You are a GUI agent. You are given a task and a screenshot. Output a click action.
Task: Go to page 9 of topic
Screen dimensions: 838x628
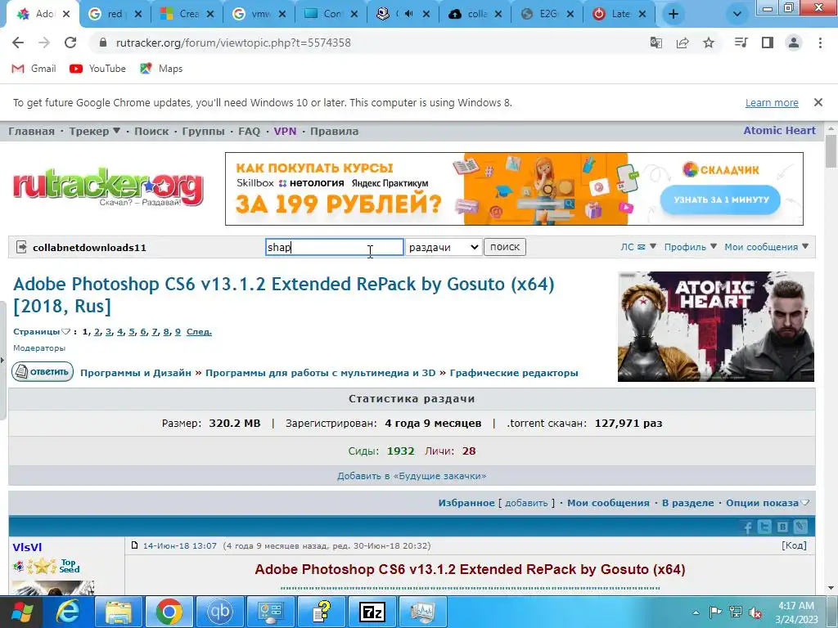click(178, 332)
